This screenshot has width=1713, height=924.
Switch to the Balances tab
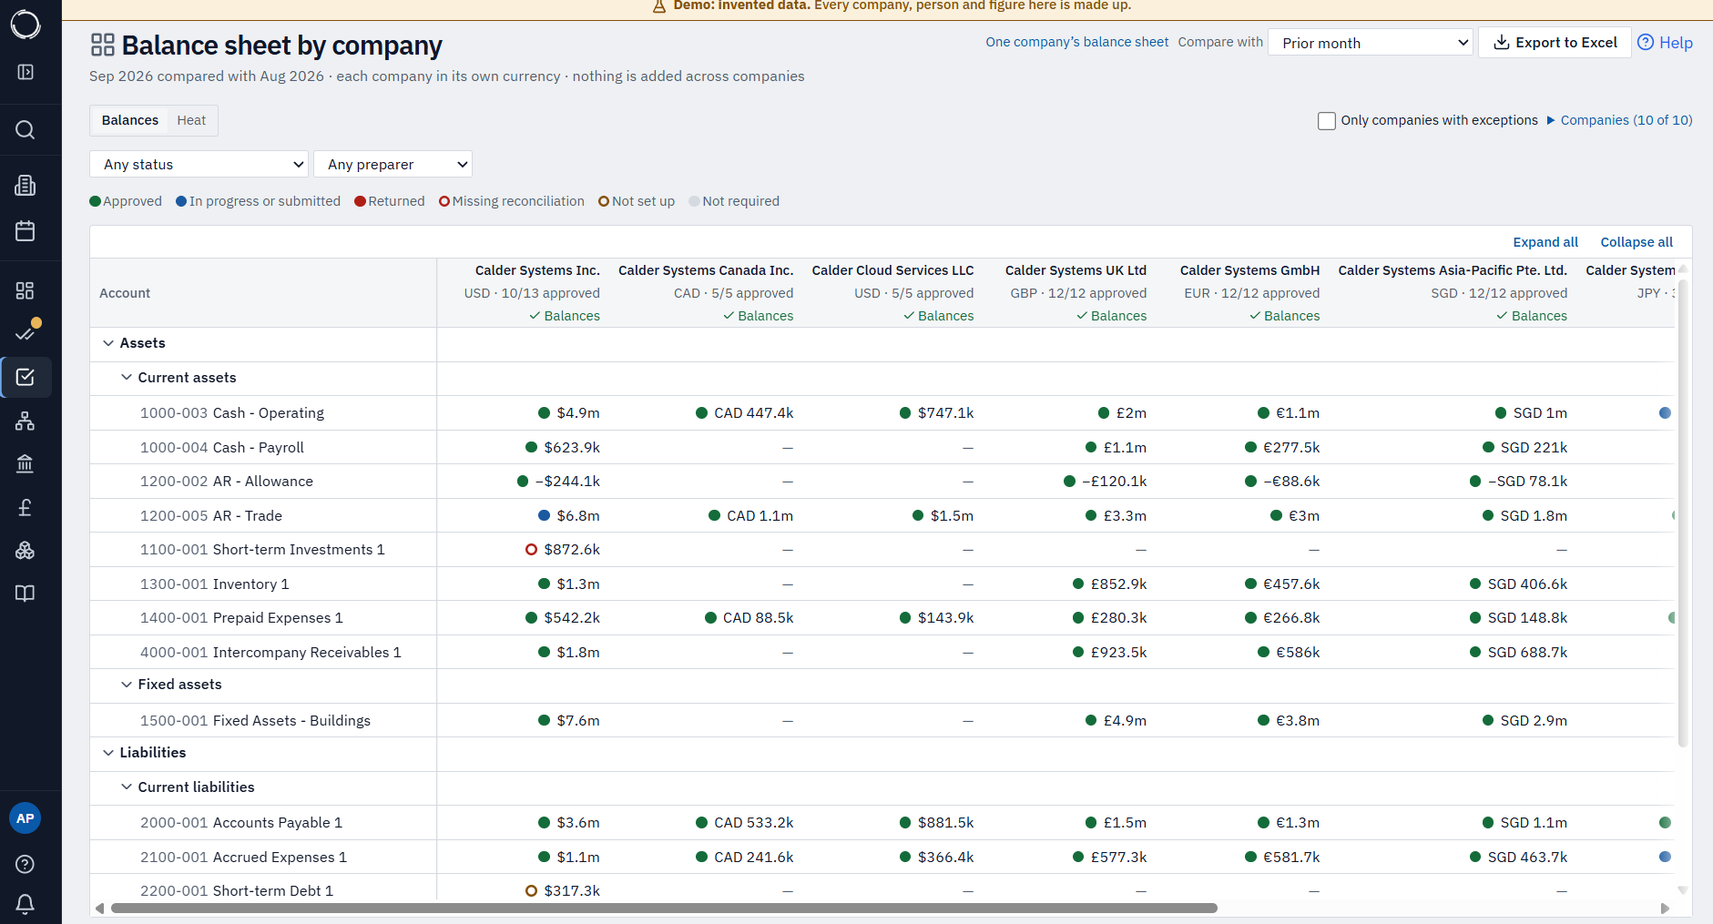pyautogui.click(x=130, y=120)
